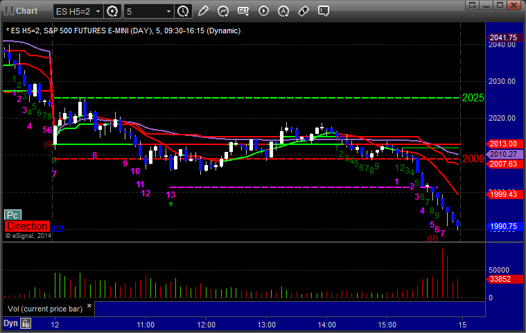Click the green 2025 level label
Viewport: 526px width, 333px height.
473,98
